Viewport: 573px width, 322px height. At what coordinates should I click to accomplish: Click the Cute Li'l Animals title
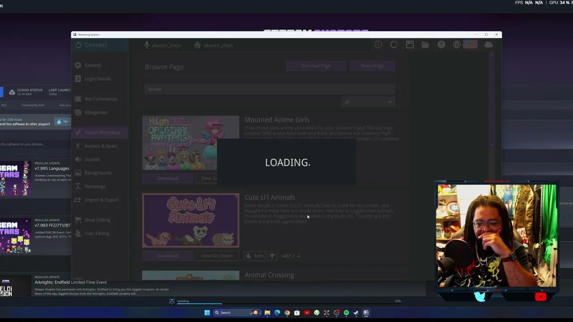click(269, 197)
